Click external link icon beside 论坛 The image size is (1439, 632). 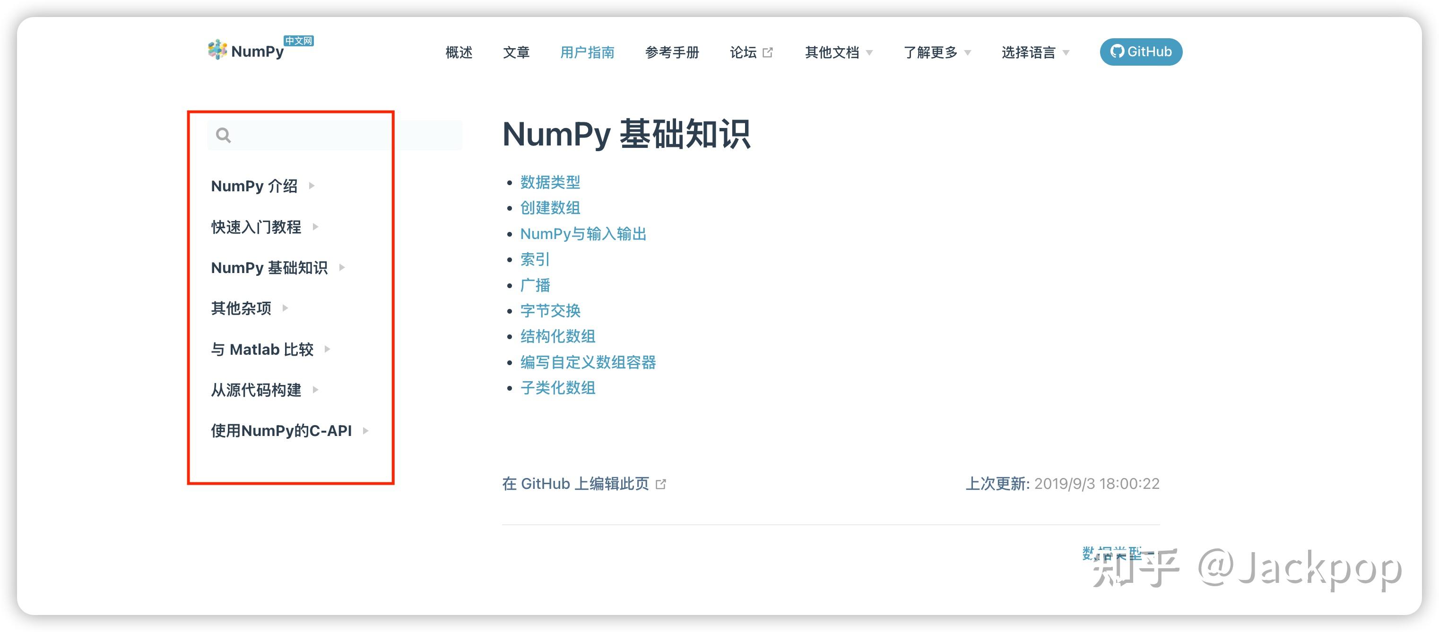pos(768,52)
